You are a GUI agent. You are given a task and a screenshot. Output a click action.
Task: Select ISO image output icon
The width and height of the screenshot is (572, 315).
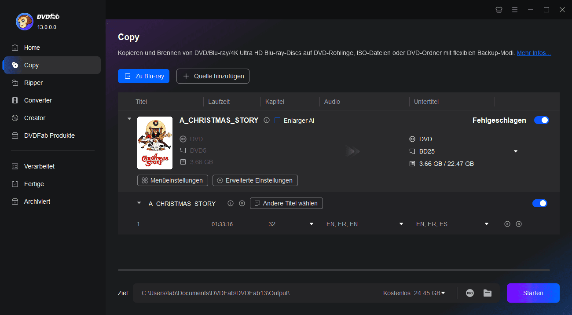click(470, 293)
